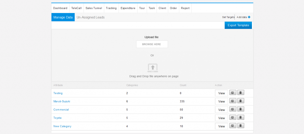Click the count value 335
This screenshot has width=304, height=134.
(x=182, y=101)
